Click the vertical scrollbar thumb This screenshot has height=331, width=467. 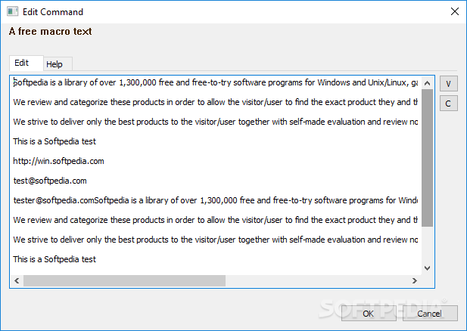427,158
